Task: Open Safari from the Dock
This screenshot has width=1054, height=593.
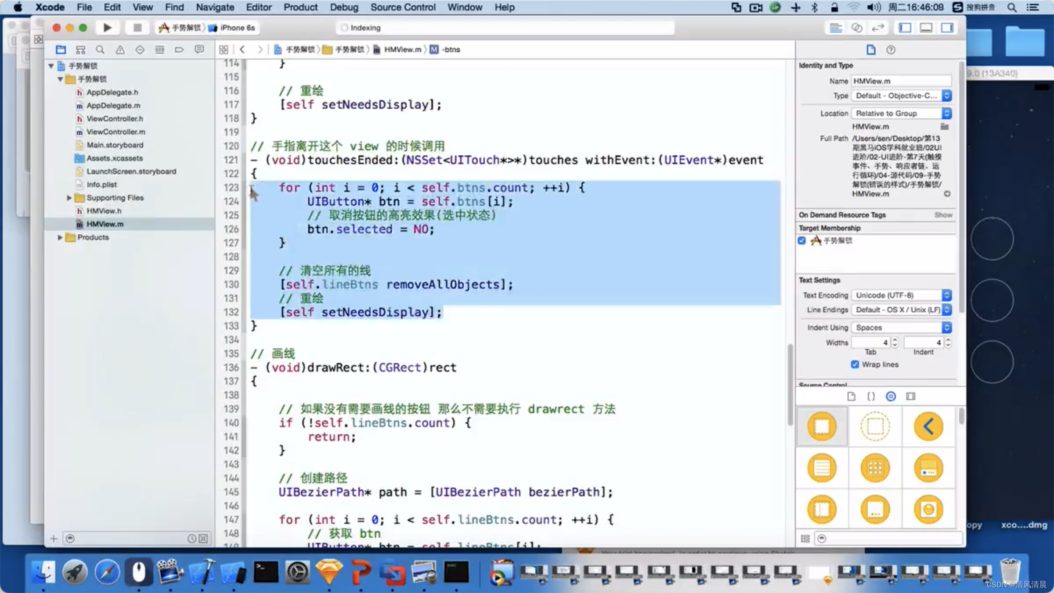Action: pos(107,572)
